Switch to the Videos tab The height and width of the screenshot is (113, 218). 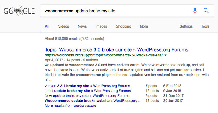63,26
